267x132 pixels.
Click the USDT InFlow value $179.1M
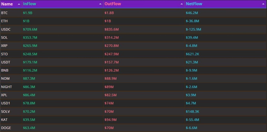tap(30, 62)
